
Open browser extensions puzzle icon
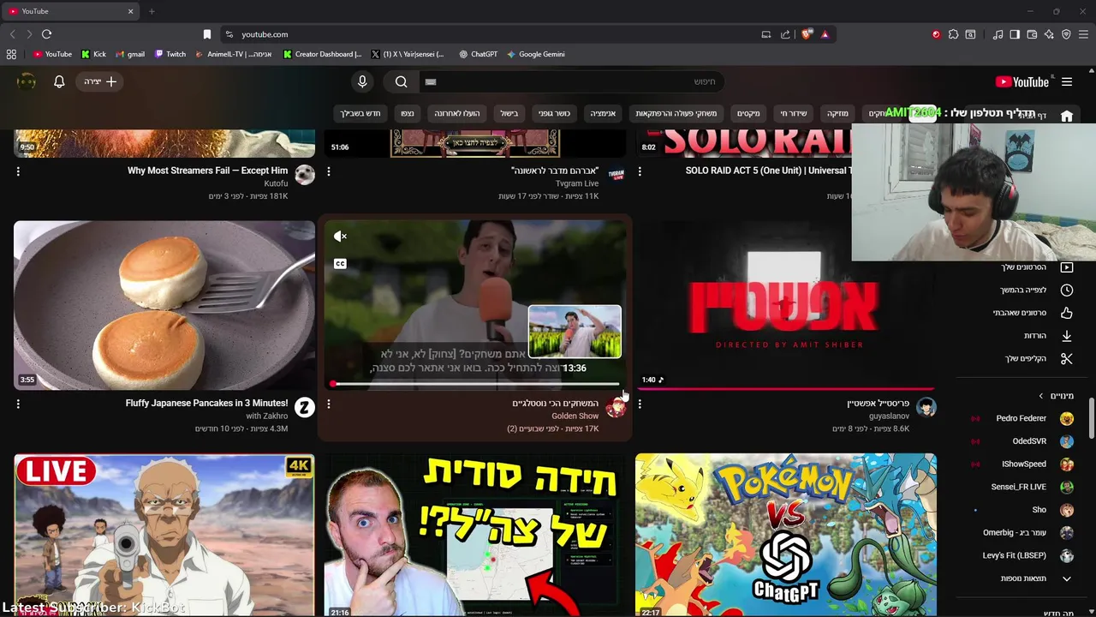click(x=953, y=34)
